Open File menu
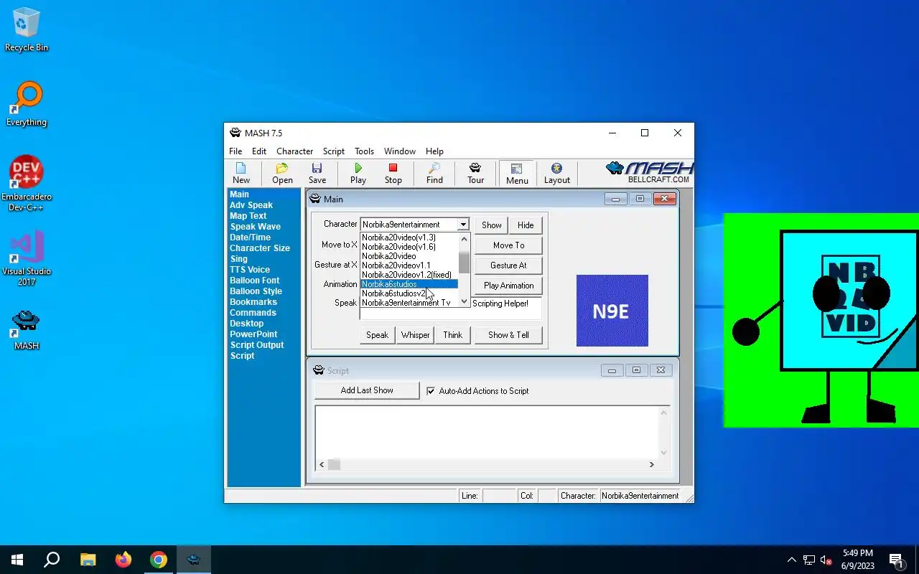Screen dimensions: 919x574 pyautogui.click(x=235, y=151)
